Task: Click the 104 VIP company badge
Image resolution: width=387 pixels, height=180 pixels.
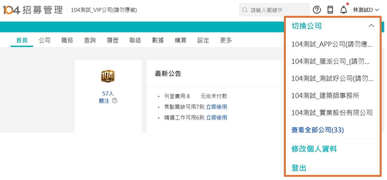Action: click(x=108, y=76)
